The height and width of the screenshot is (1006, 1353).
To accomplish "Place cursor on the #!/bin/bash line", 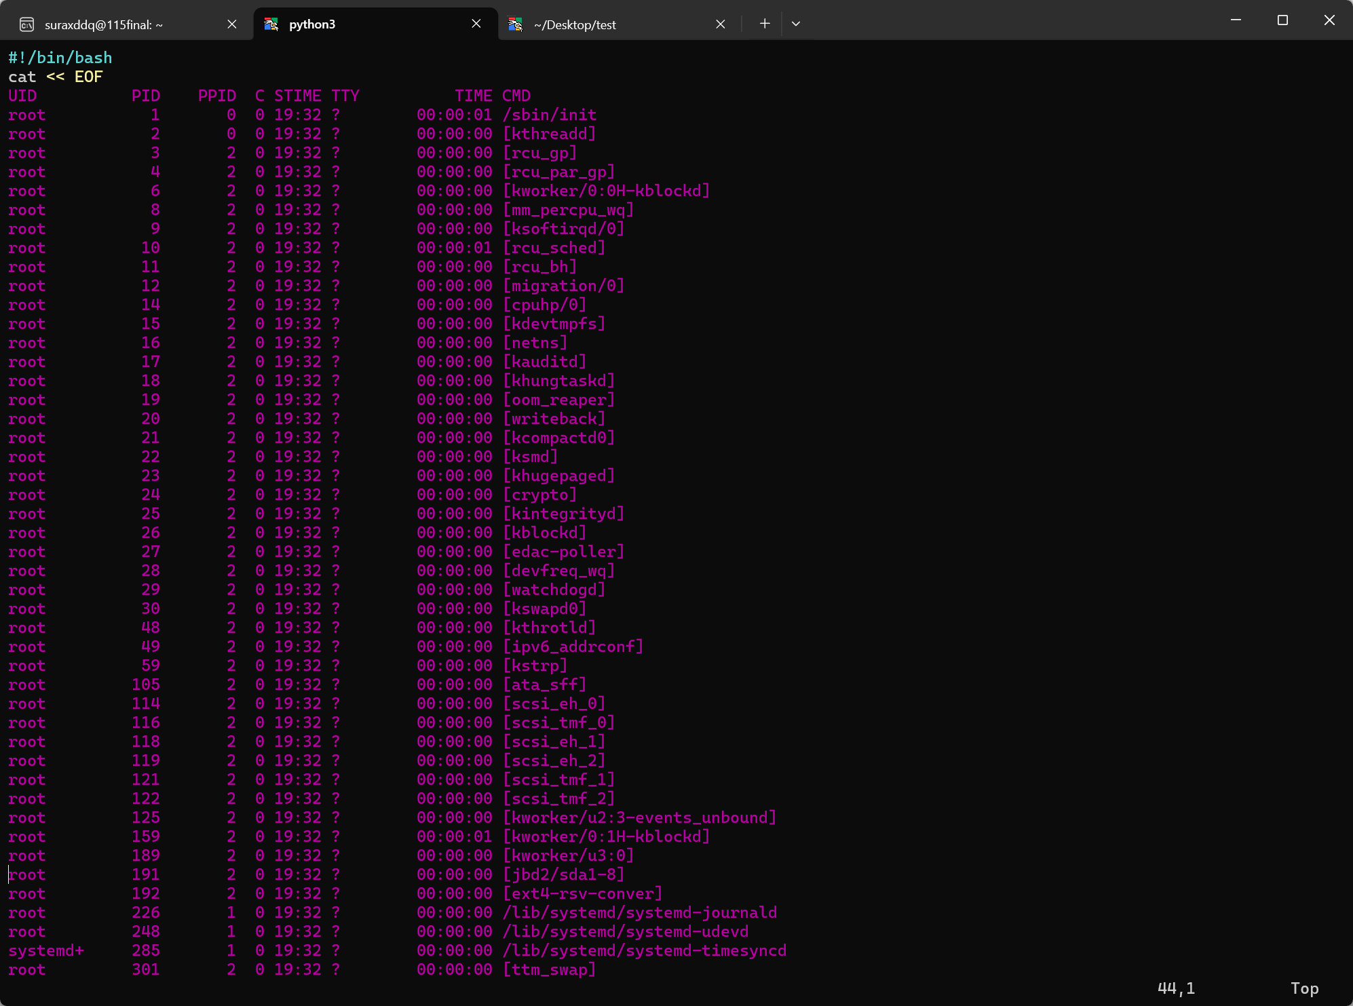I will [x=60, y=58].
